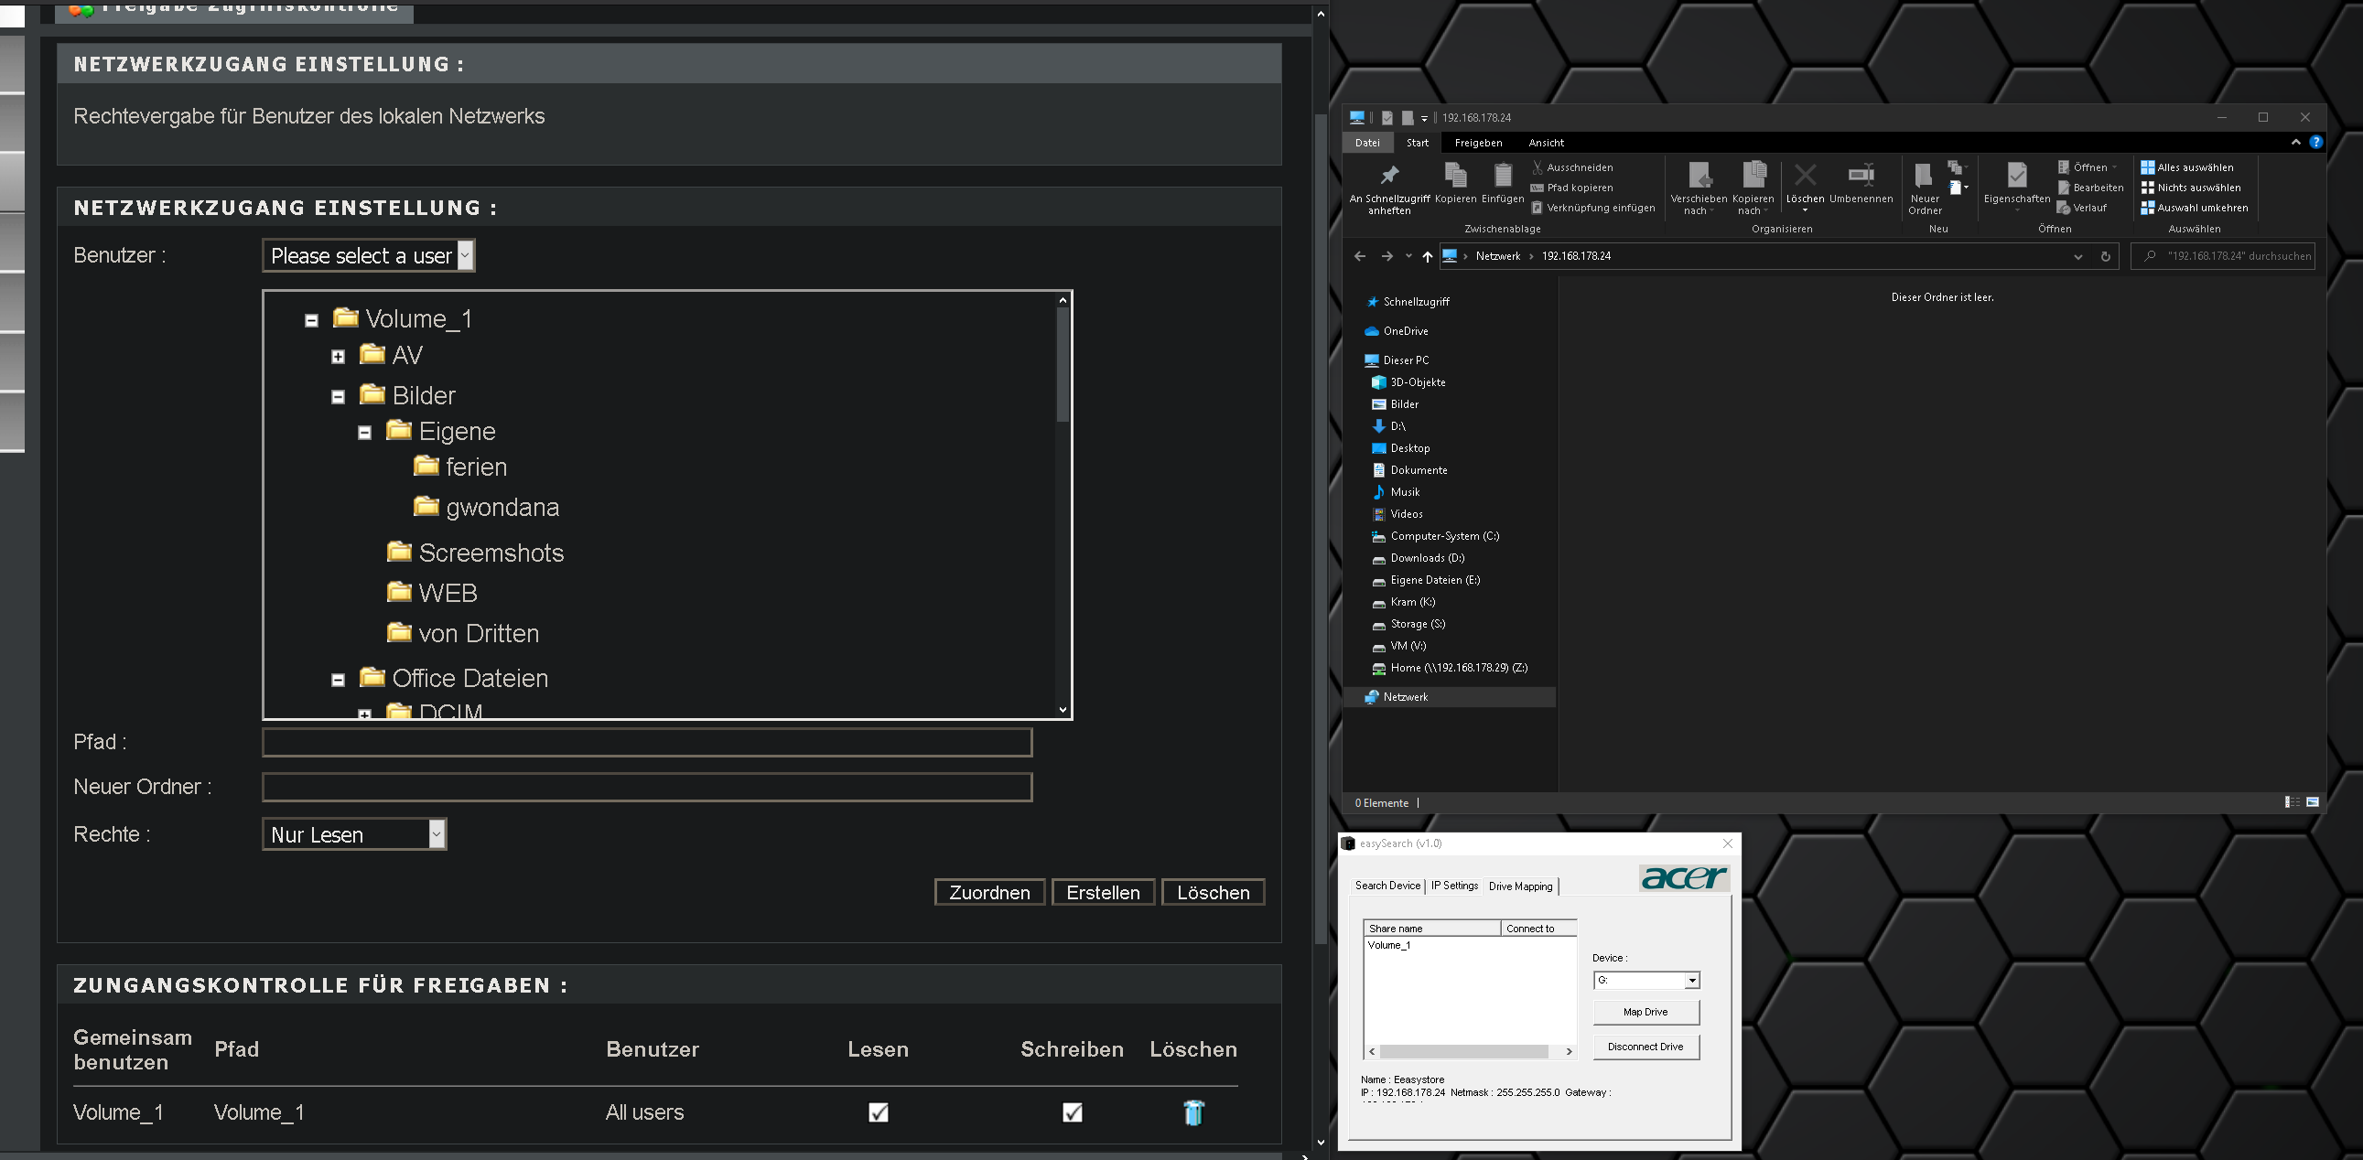Collapse the Bilder folder node

click(x=339, y=397)
